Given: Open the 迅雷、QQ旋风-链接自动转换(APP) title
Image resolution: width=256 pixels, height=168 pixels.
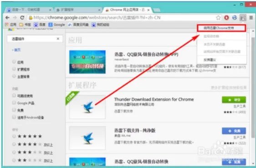Looking at the screenshot, I should [x=146, y=54].
